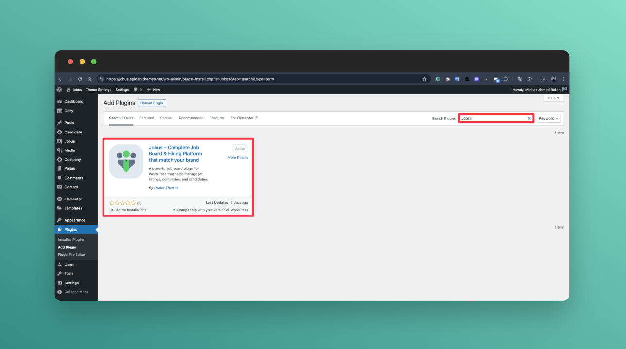This screenshot has height=349, width=626.
Task: Click the five-star rating of Jobus
Action: point(122,203)
